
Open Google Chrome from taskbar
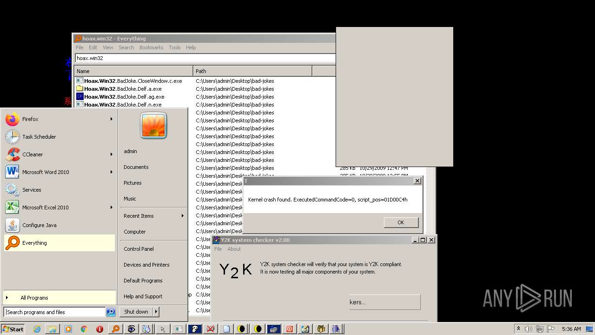tap(84, 329)
